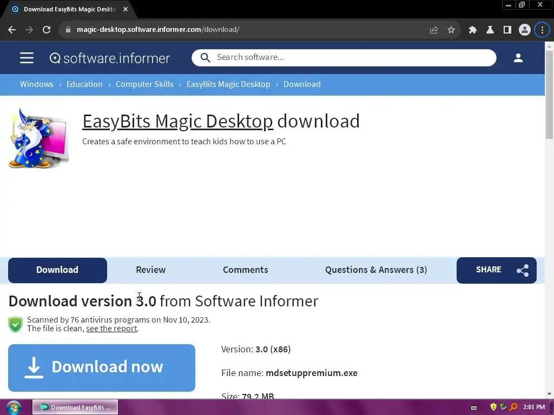Click the page vertical scrollbar thumb
The image size is (554, 415).
click(x=549, y=95)
